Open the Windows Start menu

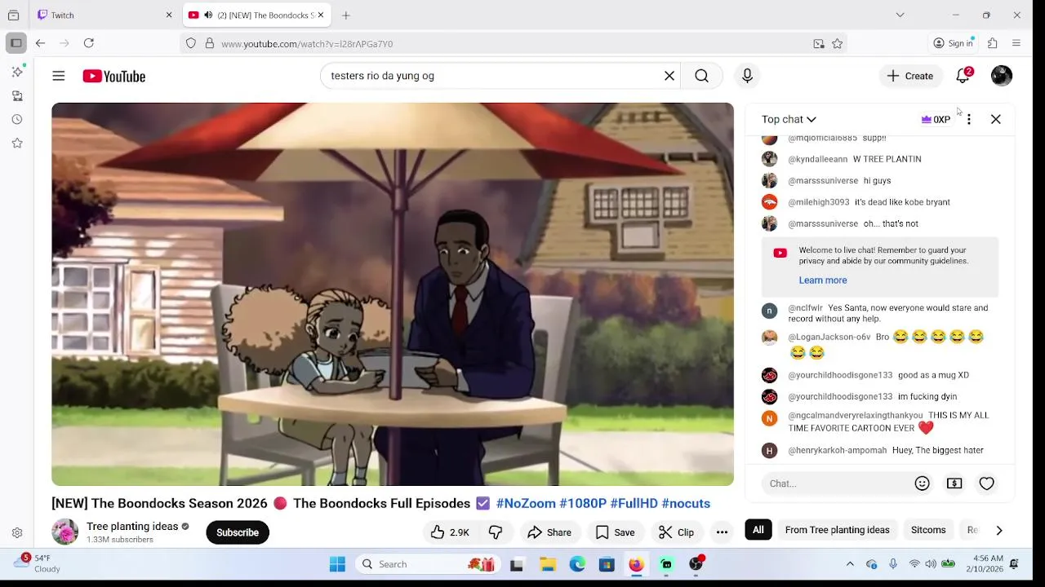click(x=337, y=564)
